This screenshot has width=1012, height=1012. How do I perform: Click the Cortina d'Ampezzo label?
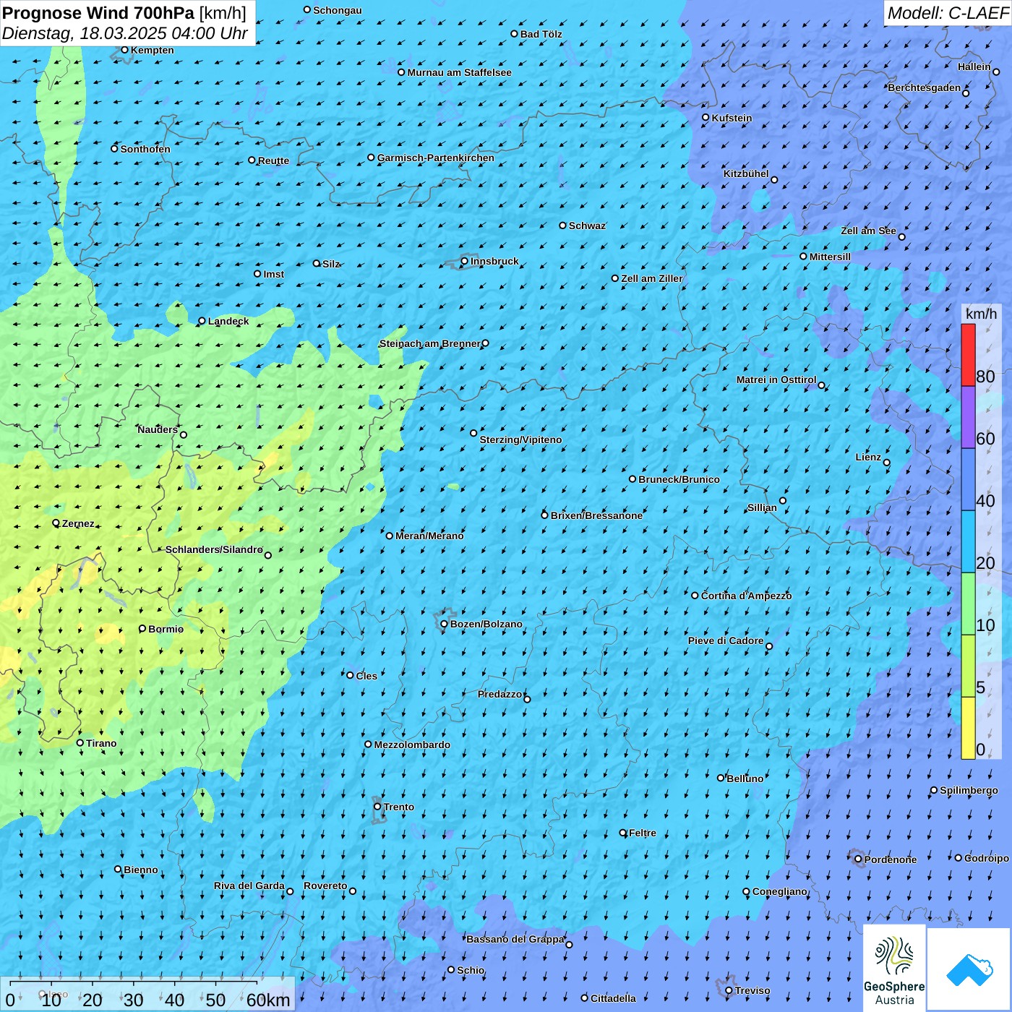point(746,596)
